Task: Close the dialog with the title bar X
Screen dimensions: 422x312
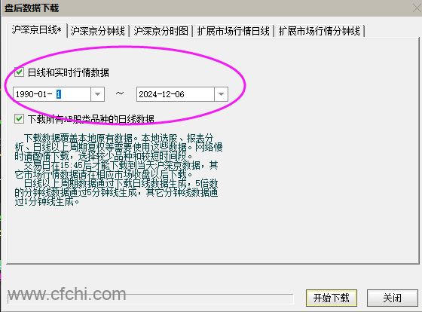Action: (417, 8)
